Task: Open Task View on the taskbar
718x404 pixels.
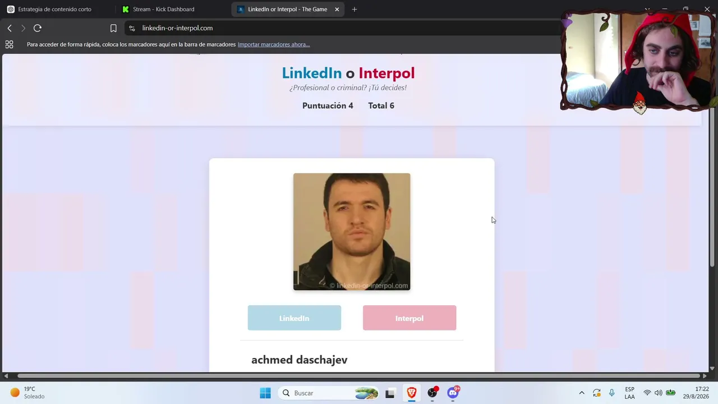Action: click(x=390, y=393)
